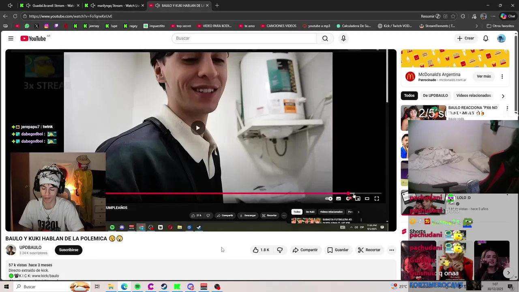Open the three-dot more actions menu below video

pos(392,250)
